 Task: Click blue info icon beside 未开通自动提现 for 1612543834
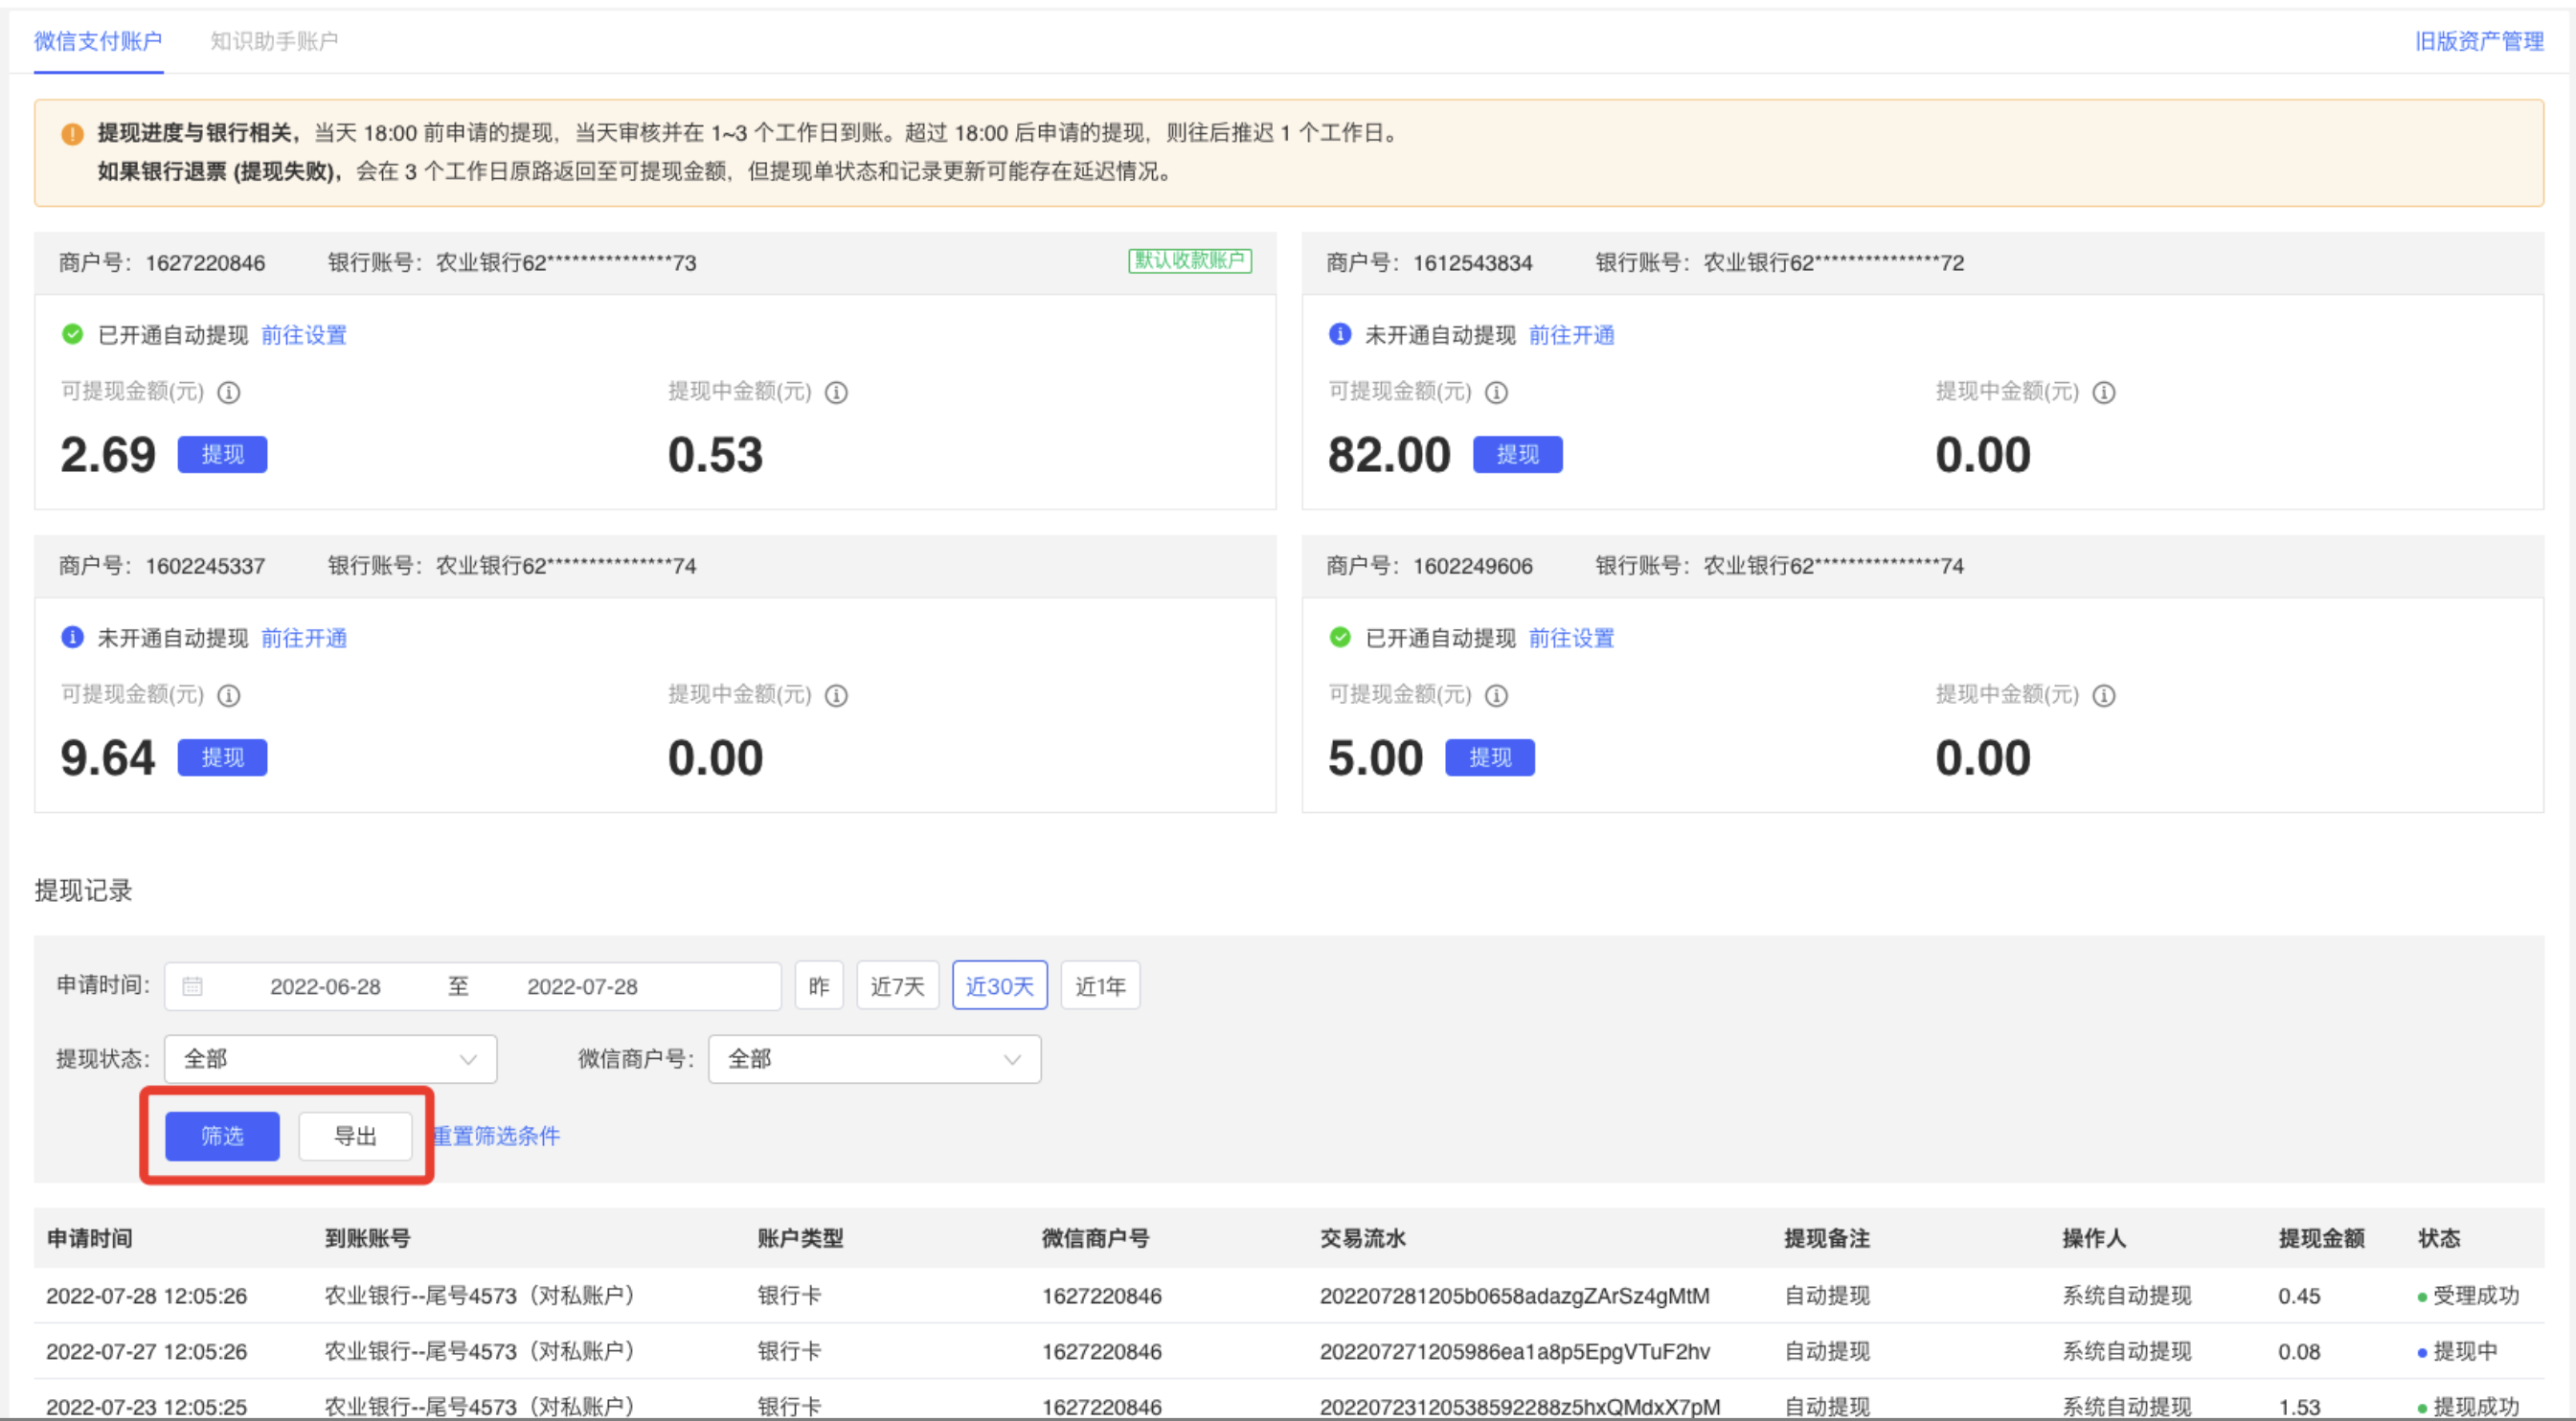point(1340,334)
